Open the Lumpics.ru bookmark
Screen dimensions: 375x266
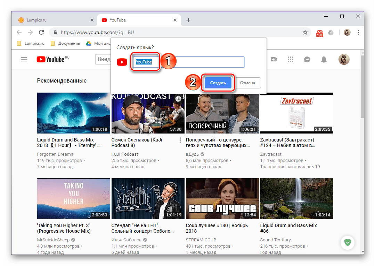pyautogui.click(x=31, y=43)
